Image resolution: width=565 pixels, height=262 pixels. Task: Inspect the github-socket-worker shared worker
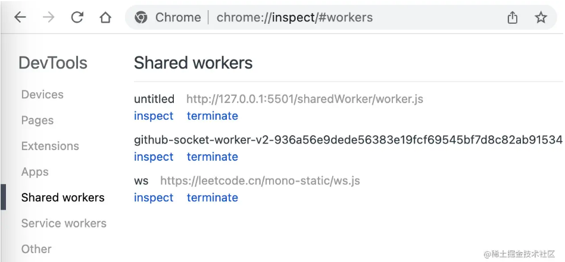point(154,157)
